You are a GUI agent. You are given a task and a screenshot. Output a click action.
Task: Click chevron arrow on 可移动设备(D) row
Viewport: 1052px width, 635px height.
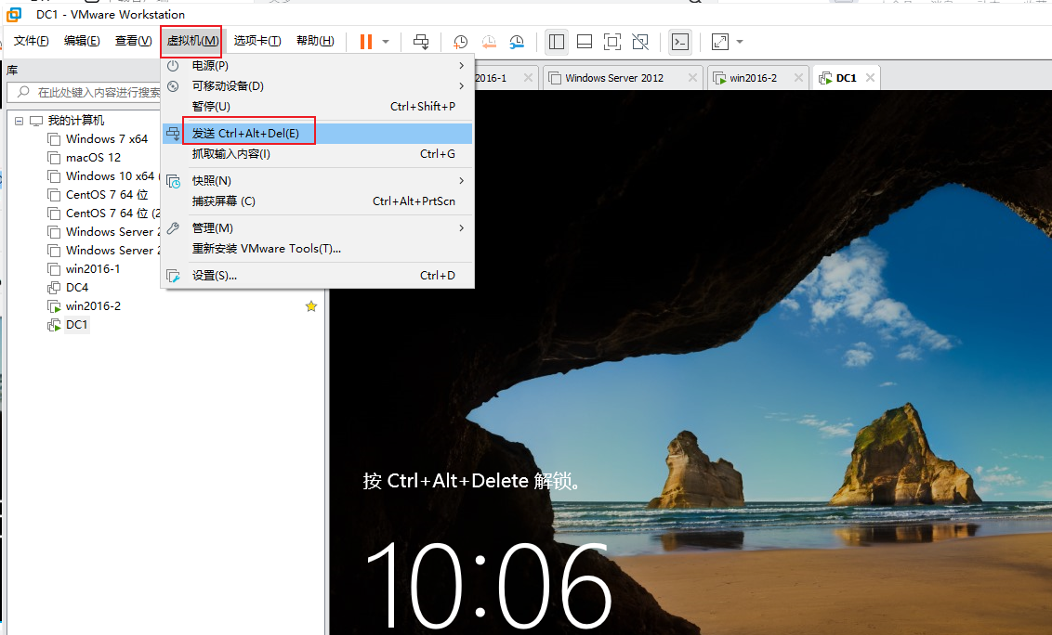tap(462, 85)
